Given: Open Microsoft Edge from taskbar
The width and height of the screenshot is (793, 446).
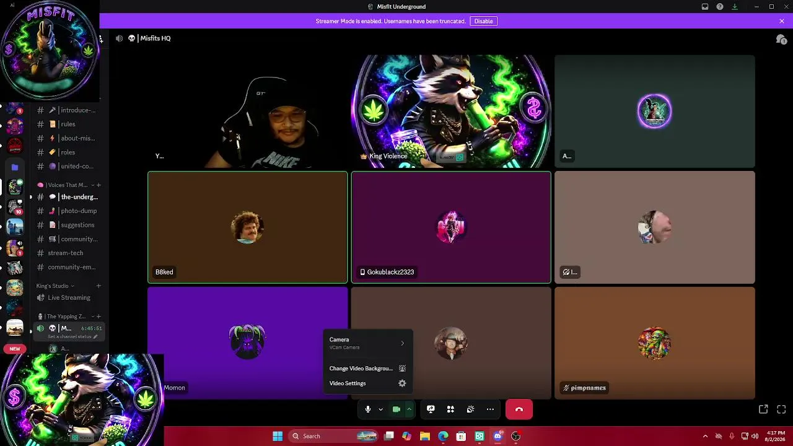Looking at the screenshot, I should tap(443, 436).
